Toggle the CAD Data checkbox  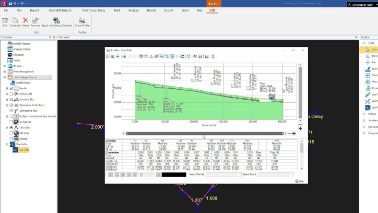11,127
